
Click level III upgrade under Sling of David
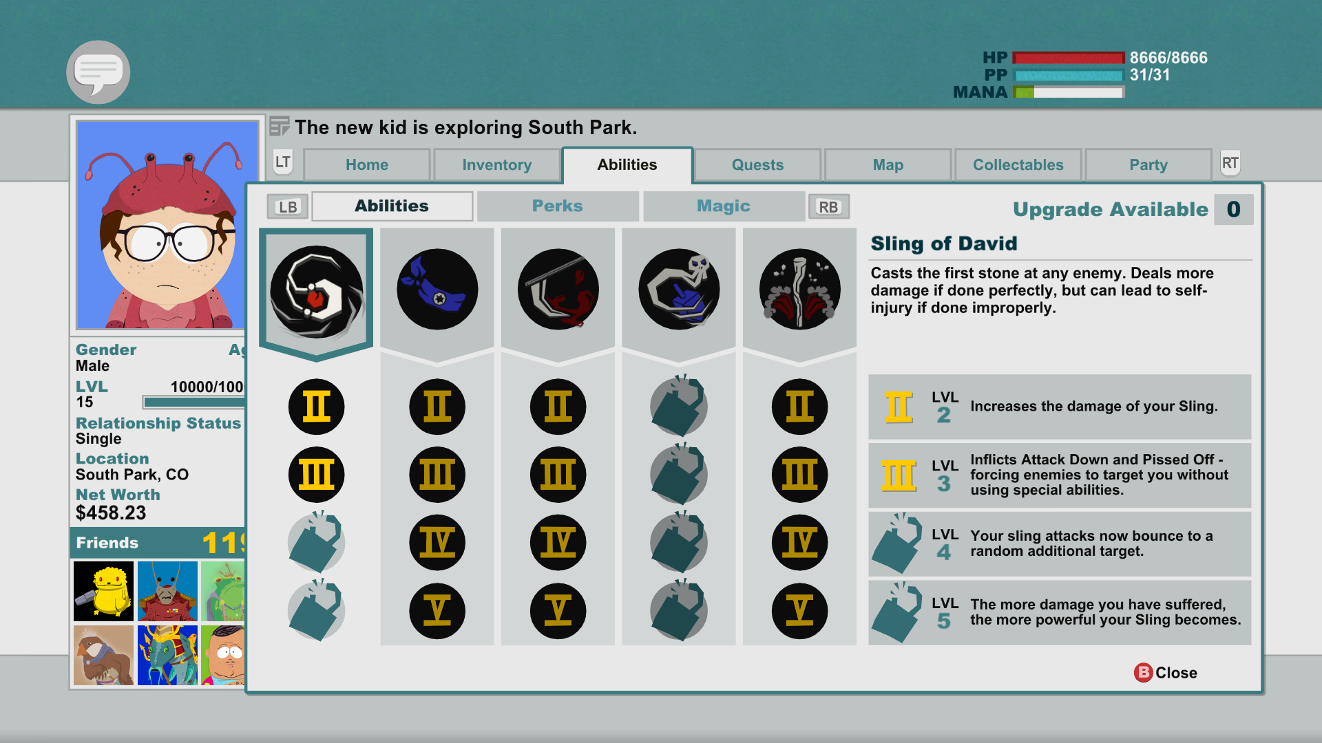tap(316, 475)
